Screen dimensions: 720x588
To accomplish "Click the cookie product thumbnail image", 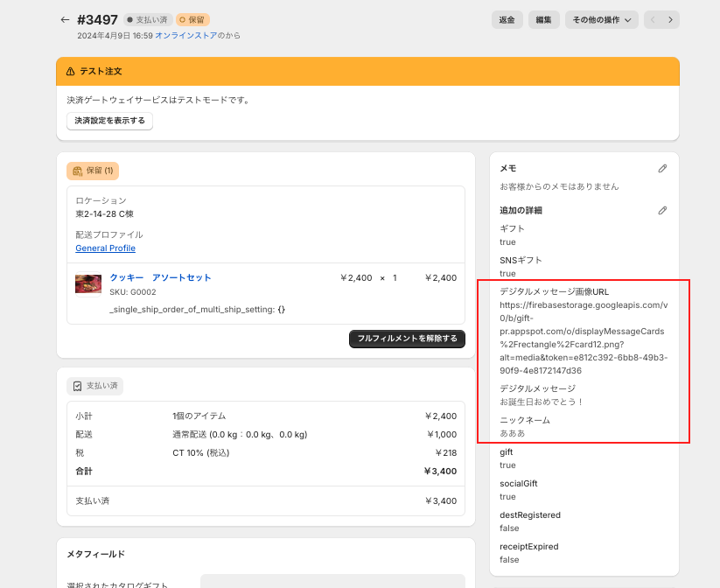I will pyautogui.click(x=88, y=284).
